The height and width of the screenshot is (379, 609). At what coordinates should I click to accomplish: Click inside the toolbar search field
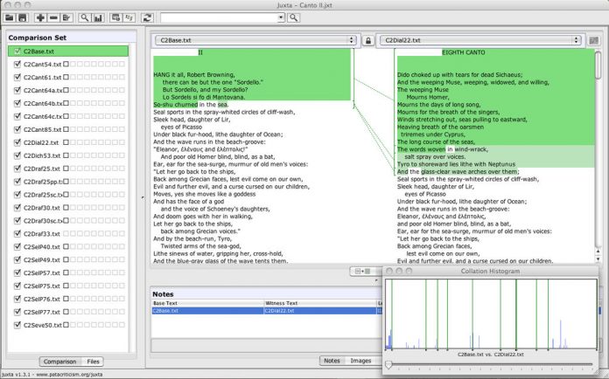(220, 17)
